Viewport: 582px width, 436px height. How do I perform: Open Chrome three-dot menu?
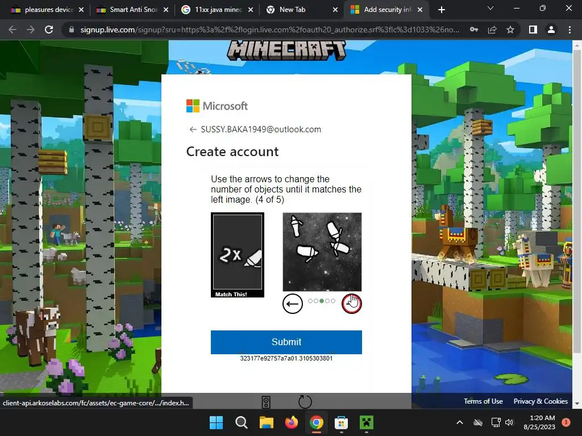point(569,30)
